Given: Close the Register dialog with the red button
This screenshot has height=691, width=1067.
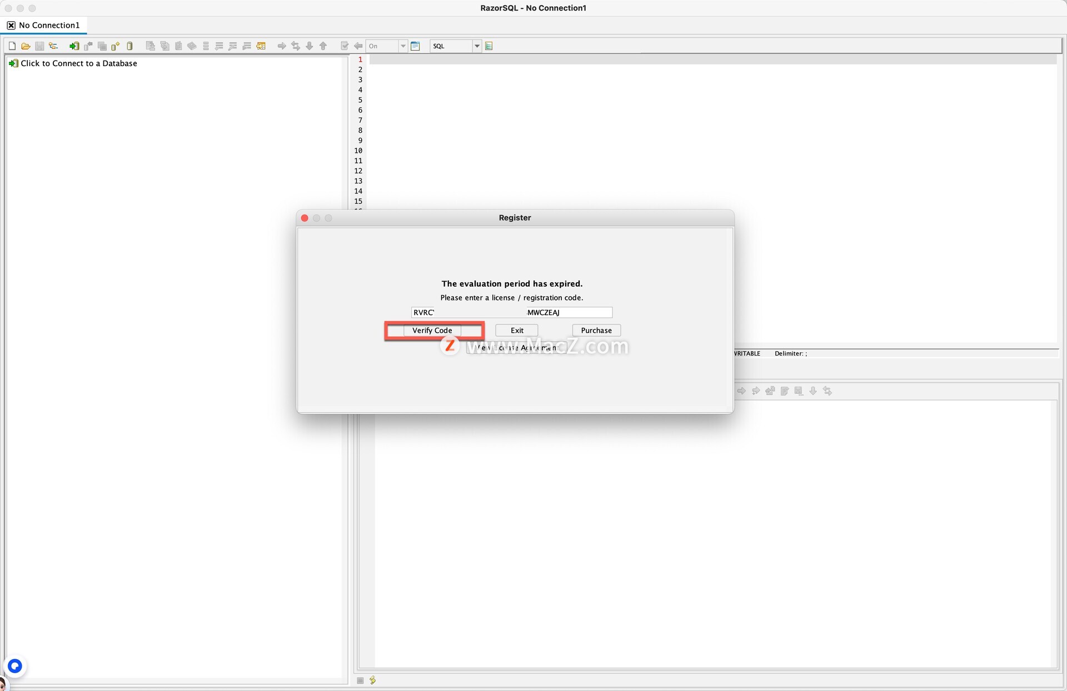Looking at the screenshot, I should (305, 218).
